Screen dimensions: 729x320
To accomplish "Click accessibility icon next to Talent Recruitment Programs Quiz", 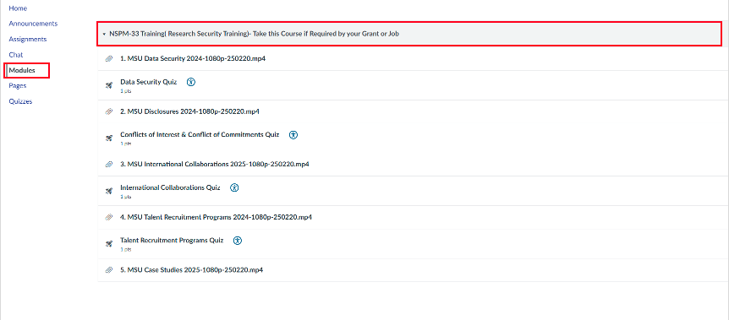I will click(238, 241).
